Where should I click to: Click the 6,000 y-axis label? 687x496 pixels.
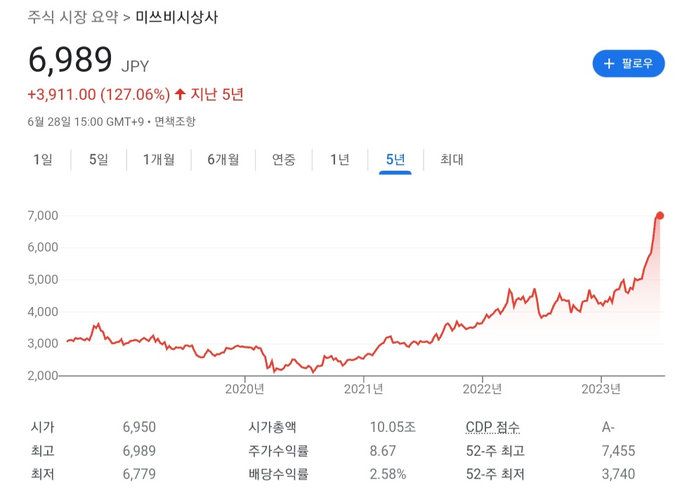point(43,247)
